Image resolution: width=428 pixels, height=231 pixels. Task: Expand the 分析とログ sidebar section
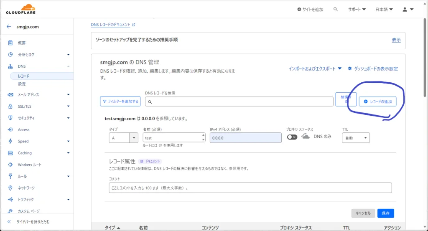(68, 55)
